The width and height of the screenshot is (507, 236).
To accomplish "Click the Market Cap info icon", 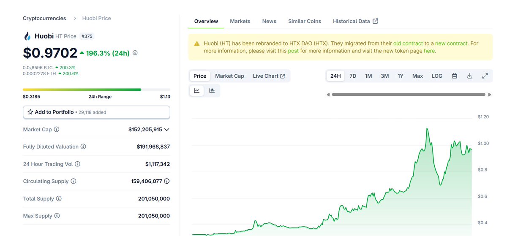I will [x=57, y=130].
